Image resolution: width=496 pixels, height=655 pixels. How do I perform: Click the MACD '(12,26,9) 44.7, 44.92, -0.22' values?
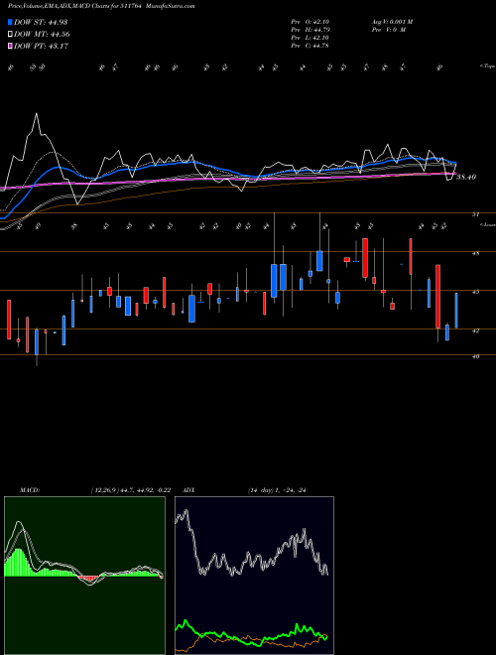coord(131,490)
